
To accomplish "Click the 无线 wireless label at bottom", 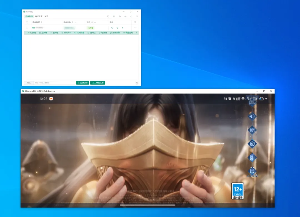I will tap(29, 83).
